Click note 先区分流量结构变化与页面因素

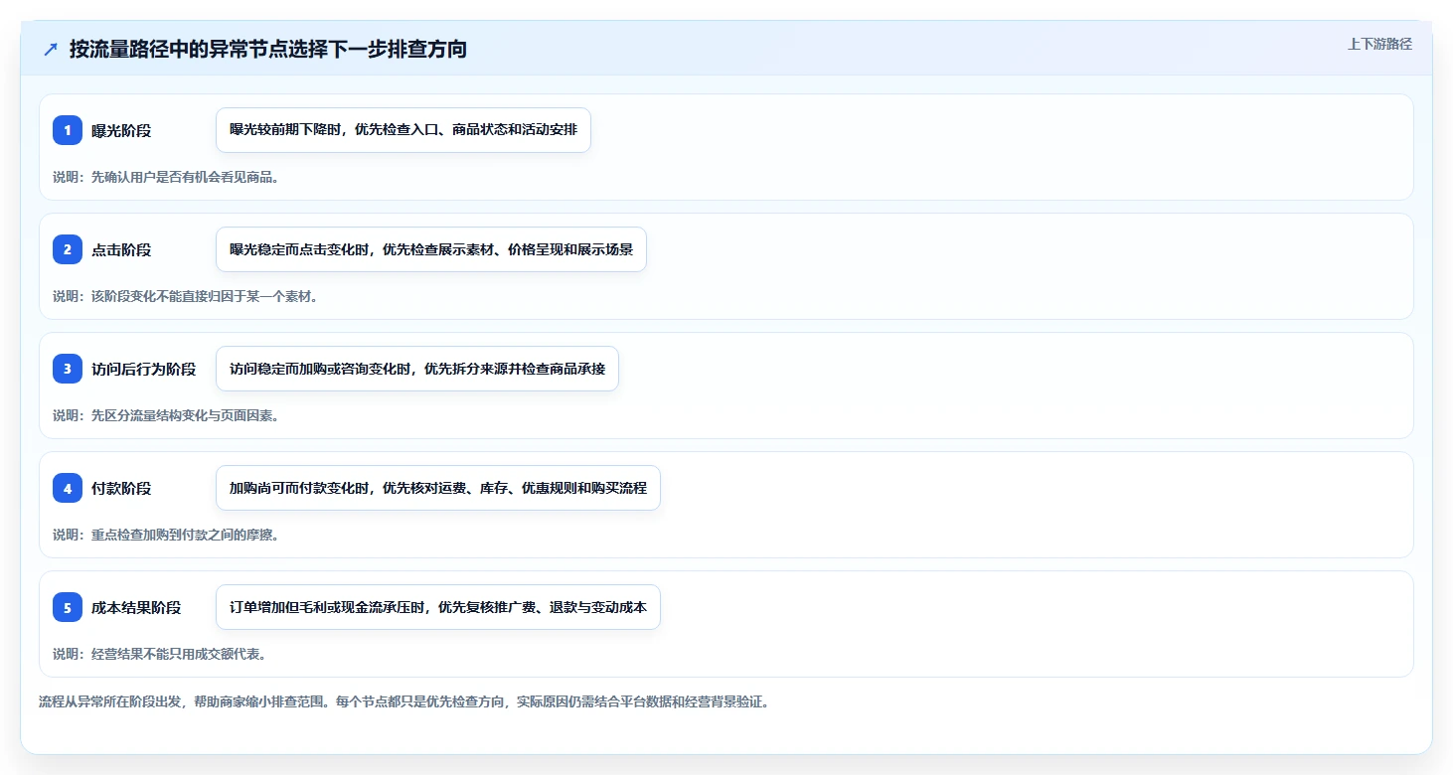[166, 415]
